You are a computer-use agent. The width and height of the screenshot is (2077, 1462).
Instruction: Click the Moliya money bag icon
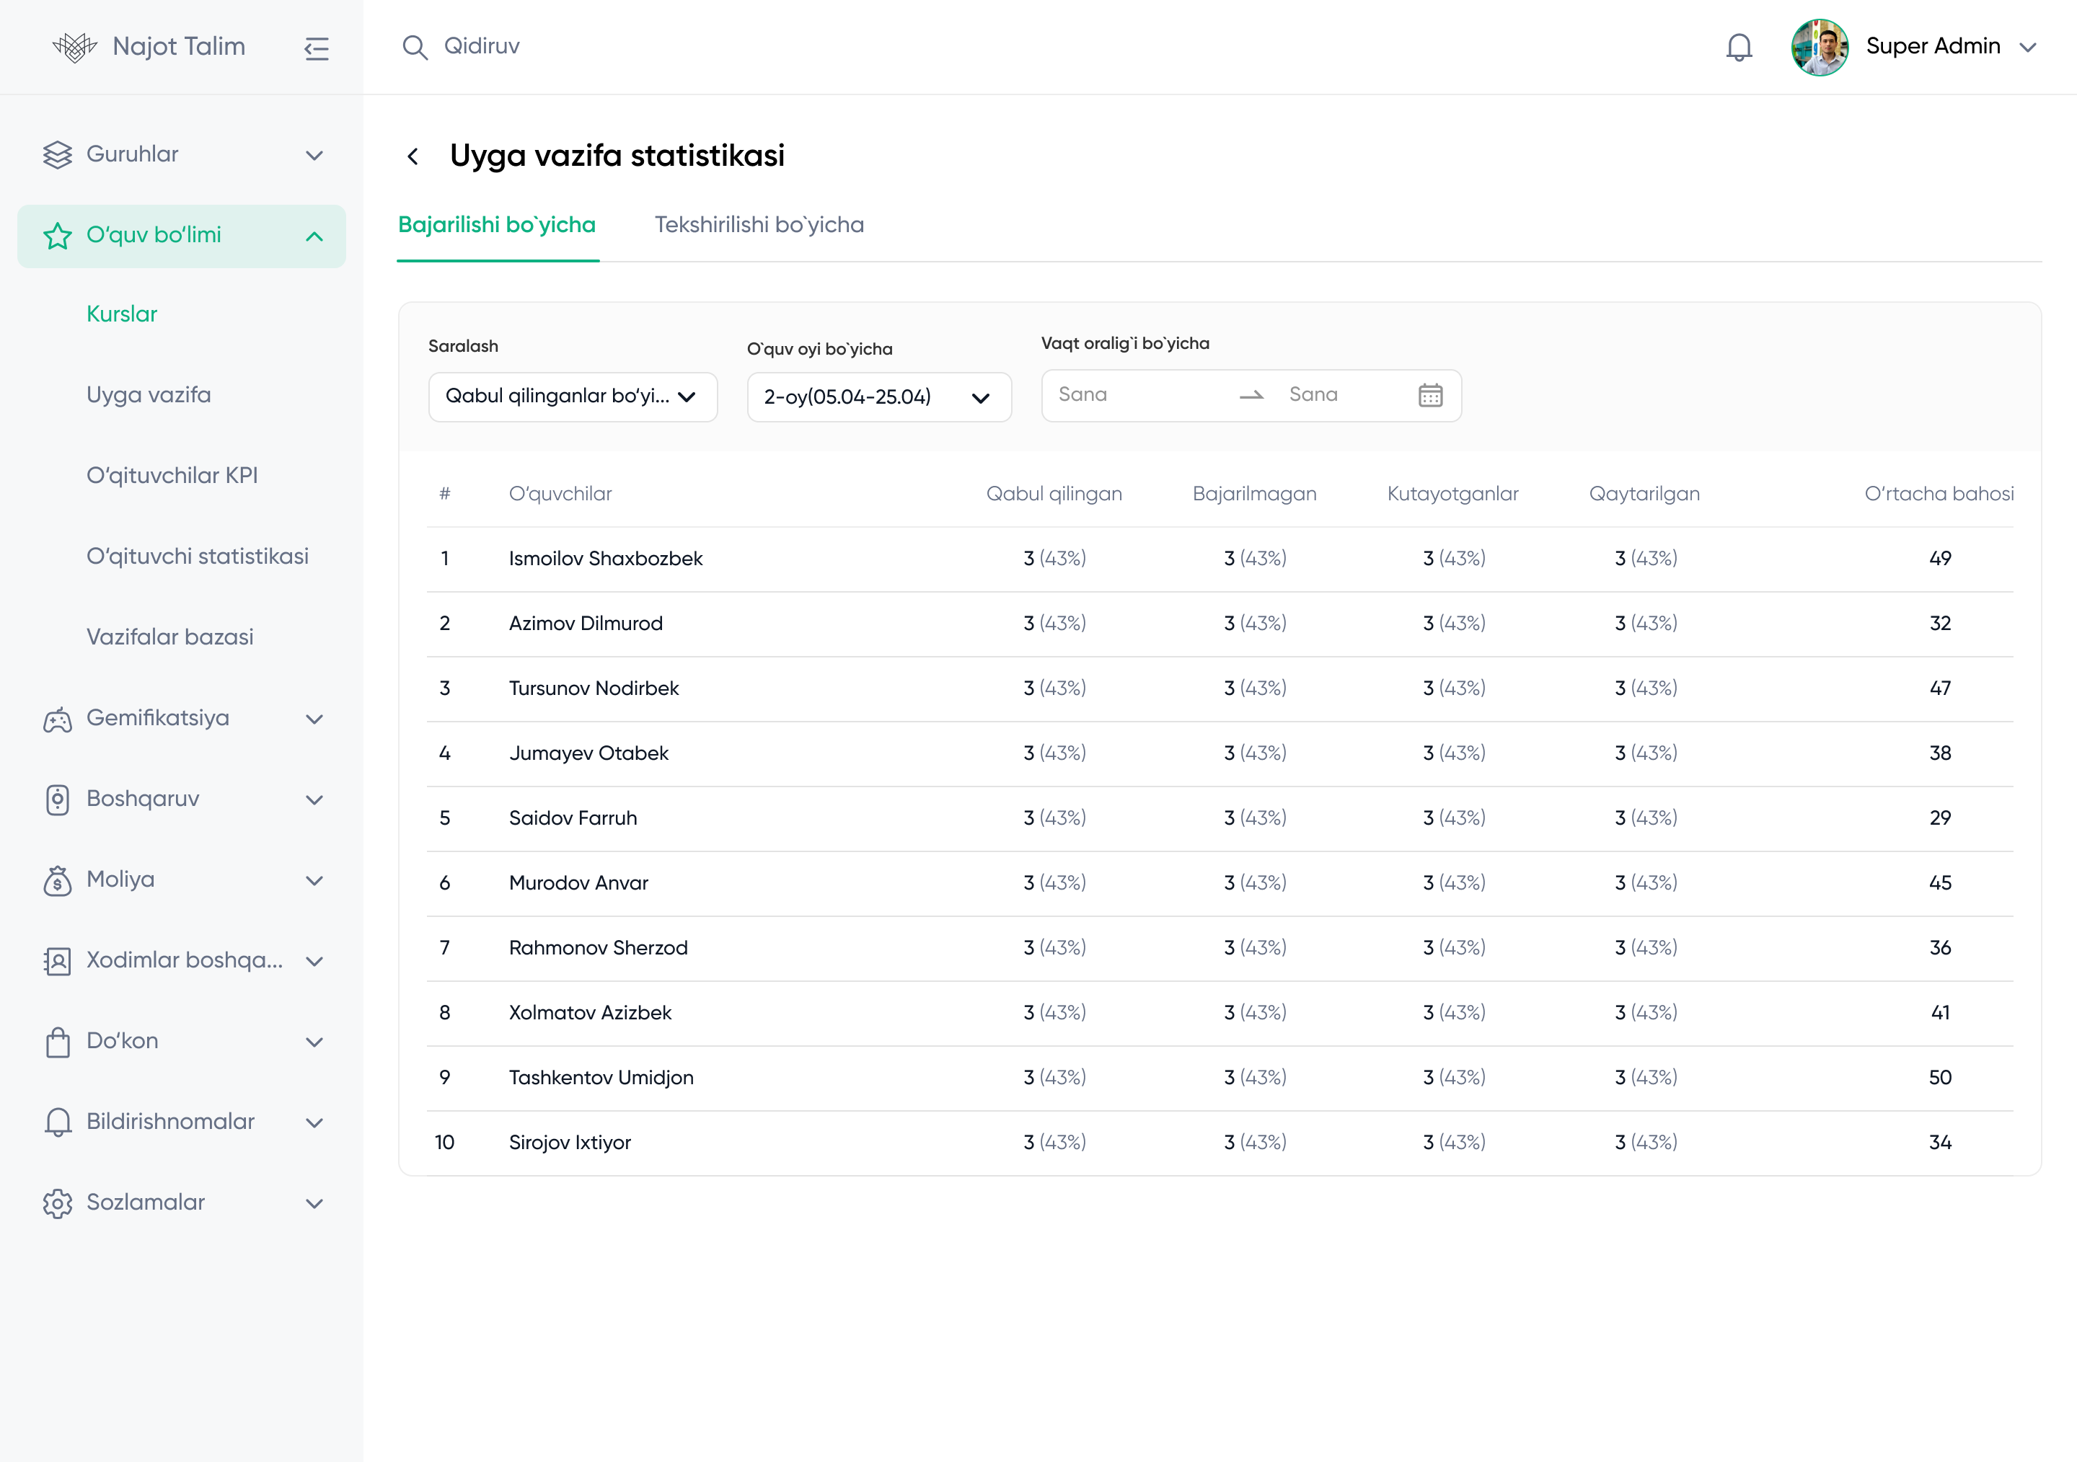[x=57, y=881]
